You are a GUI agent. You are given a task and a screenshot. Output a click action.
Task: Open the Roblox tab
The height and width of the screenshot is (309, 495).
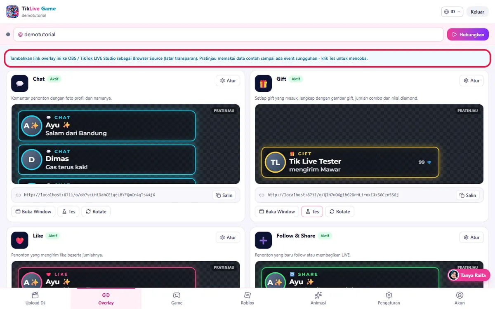[247, 299]
